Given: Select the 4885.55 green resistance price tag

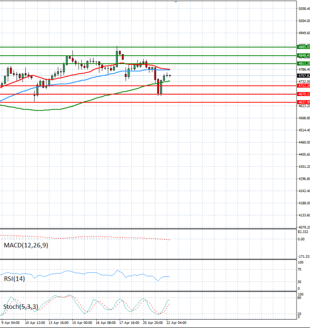Looking at the screenshot, I should [x=303, y=46].
